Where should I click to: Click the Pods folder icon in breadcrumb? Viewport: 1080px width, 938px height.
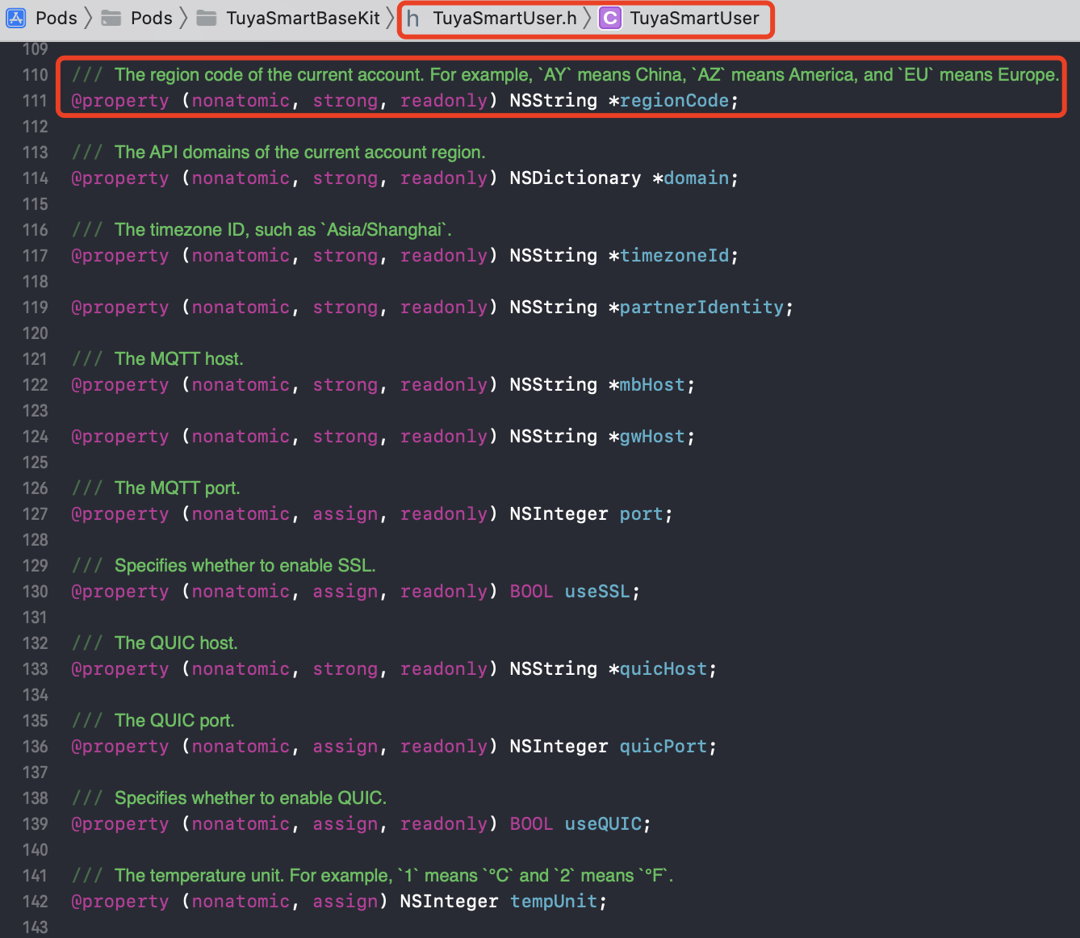[111, 18]
